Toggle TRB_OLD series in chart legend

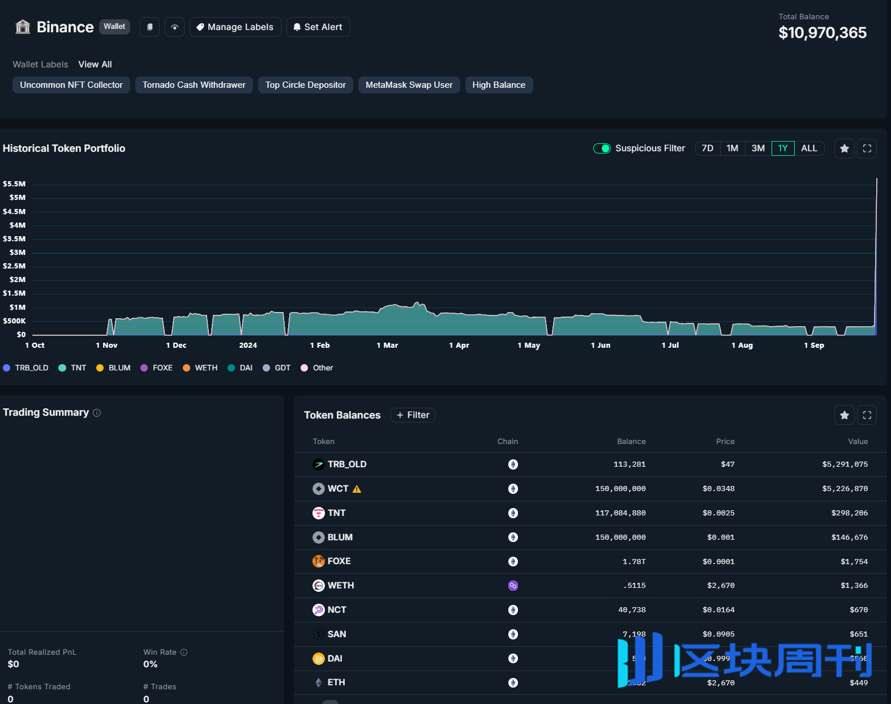pos(25,368)
